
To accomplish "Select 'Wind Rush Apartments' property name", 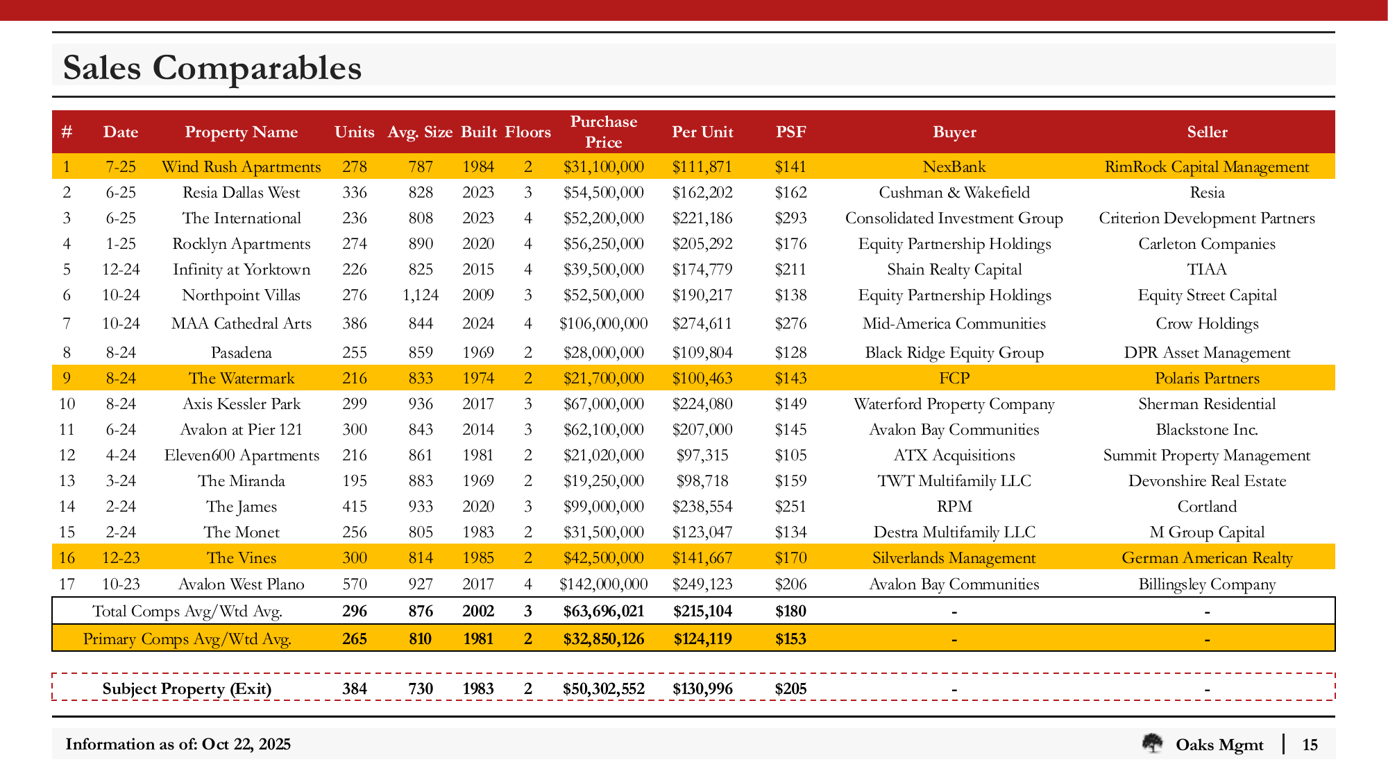I will pos(242,166).
